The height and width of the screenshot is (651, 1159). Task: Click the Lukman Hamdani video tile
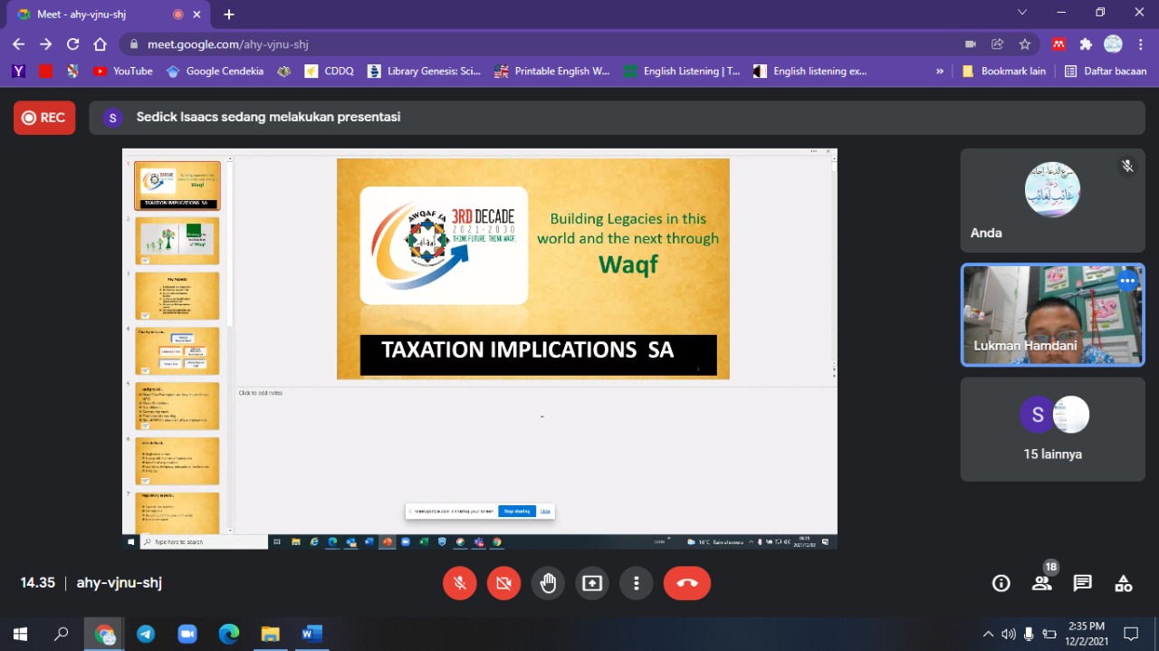1052,315
